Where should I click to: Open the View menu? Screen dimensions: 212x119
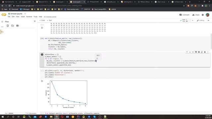click(x=18, y=17)
